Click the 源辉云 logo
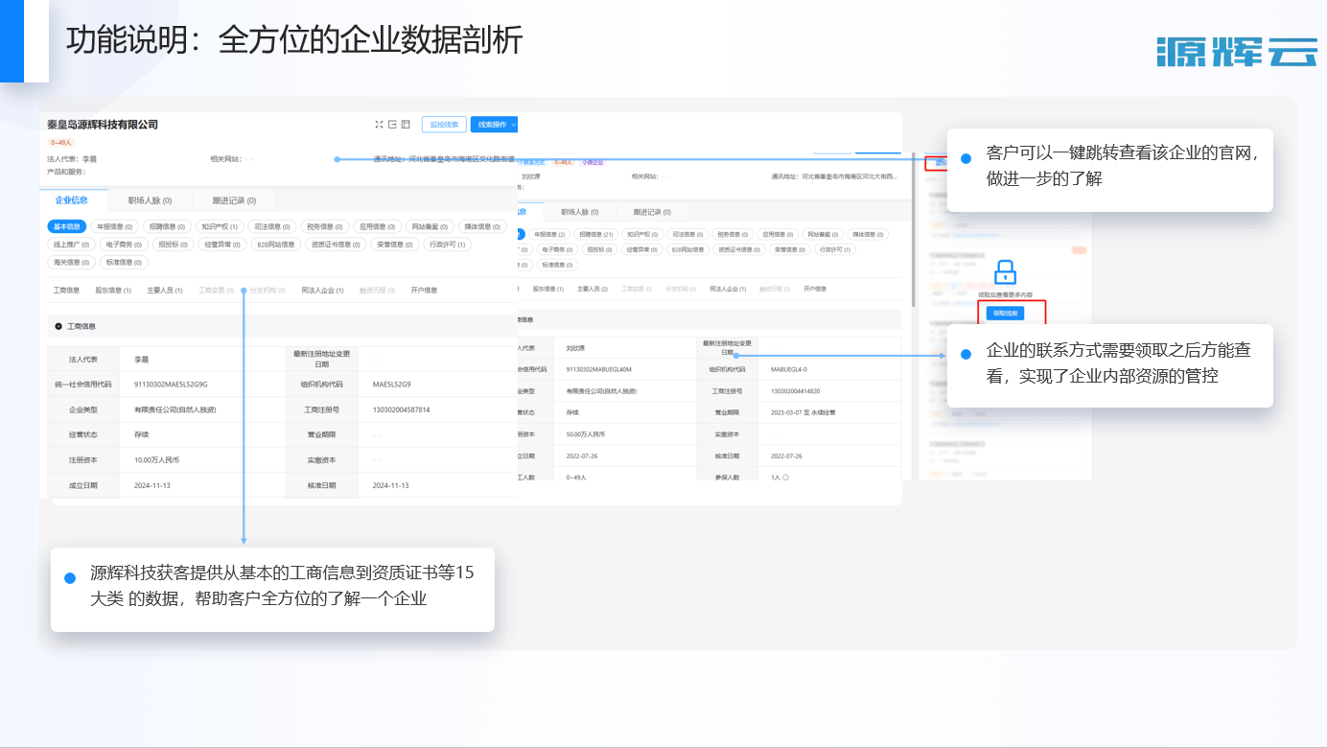This screenshot has height=748, width=1327. click(x=1236, y=51)
